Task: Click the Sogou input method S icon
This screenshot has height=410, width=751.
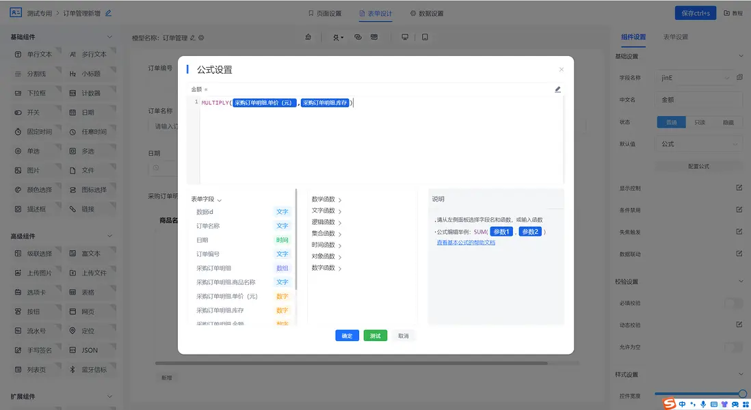Action: coord(669,404)
